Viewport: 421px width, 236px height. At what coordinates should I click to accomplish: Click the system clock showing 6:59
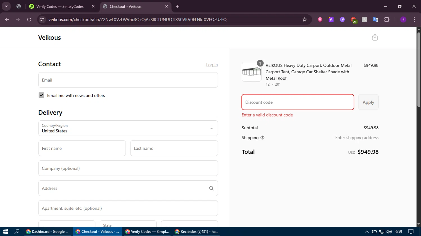(399, 232)
